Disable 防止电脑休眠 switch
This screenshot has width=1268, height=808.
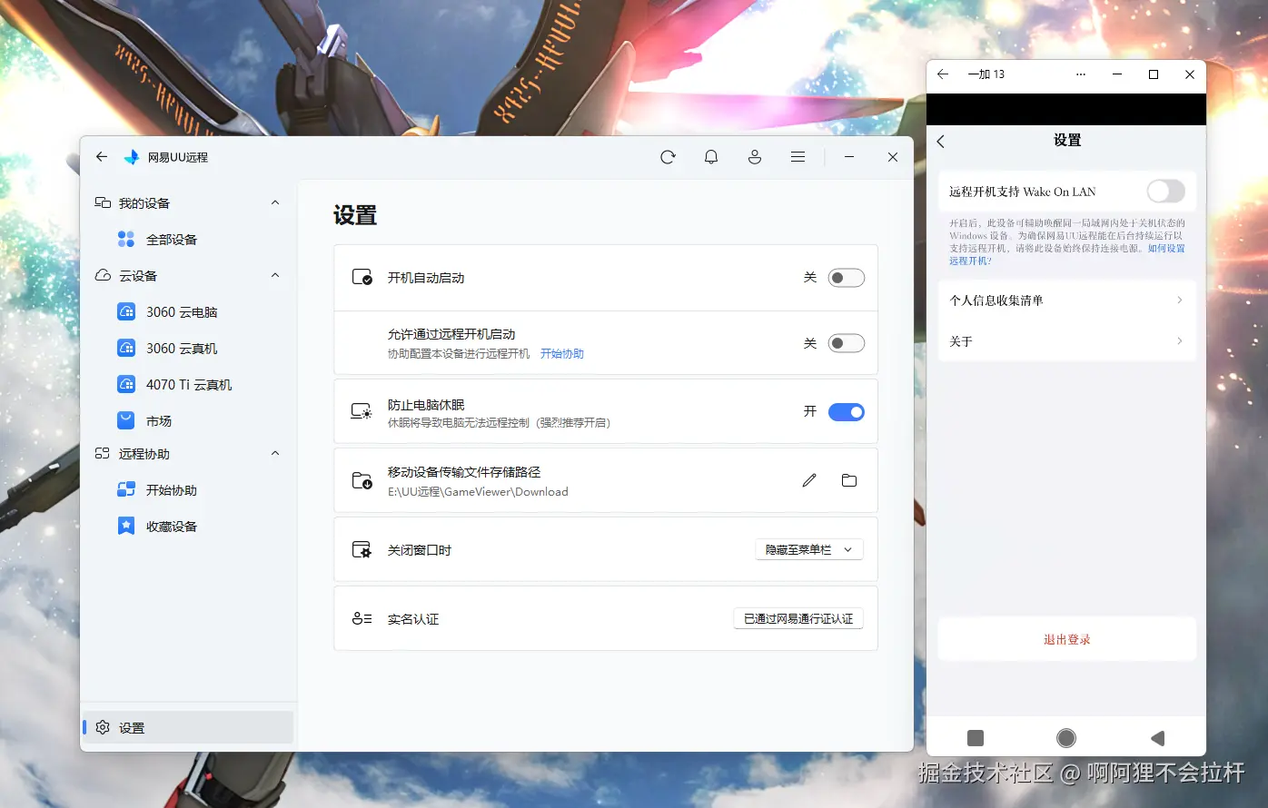(846, 412)
